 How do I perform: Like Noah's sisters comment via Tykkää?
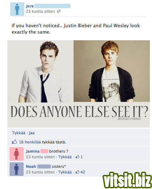65,172
